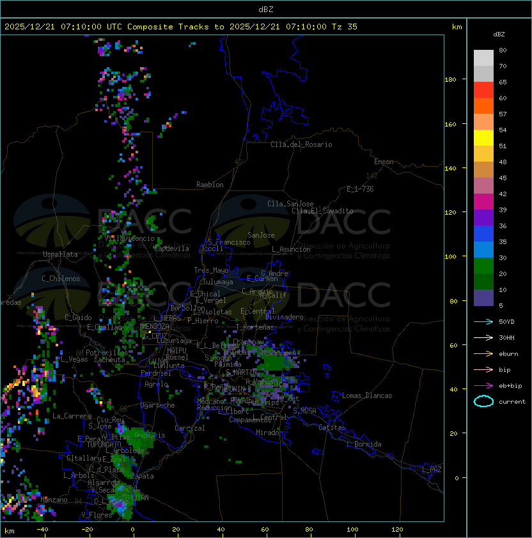532x538 pixels.
Task: Click the 'Encon' map label
Action: point(384,162)
